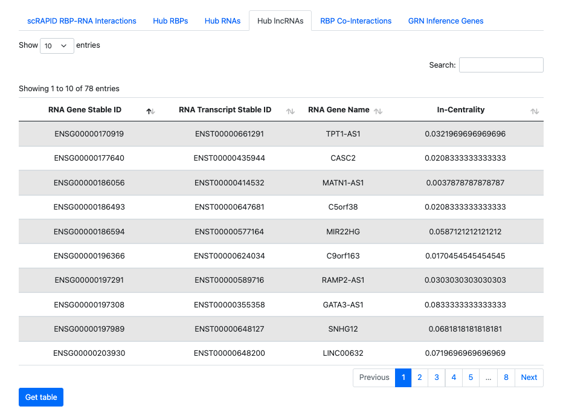The image size is (569, 418).
Task: Open the Hub RBPs tab
Action: 170,21
